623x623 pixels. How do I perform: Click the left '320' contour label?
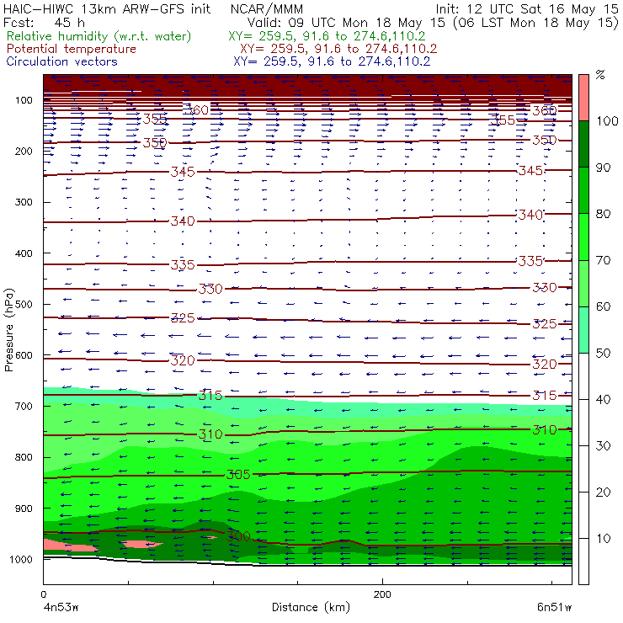[183, 361]
